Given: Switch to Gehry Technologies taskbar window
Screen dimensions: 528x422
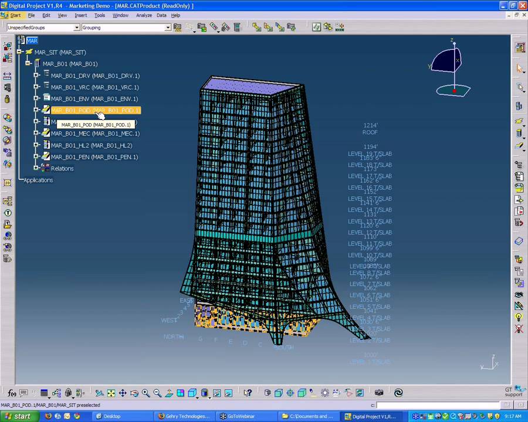Looking at the screenshot, I should [x=184, y=416].
